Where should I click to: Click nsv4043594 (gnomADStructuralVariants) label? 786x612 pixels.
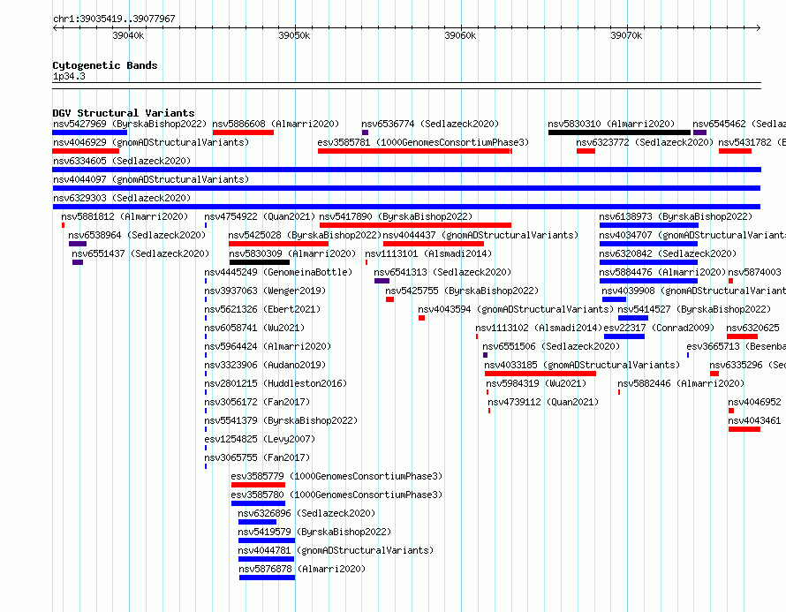point(516,309)
